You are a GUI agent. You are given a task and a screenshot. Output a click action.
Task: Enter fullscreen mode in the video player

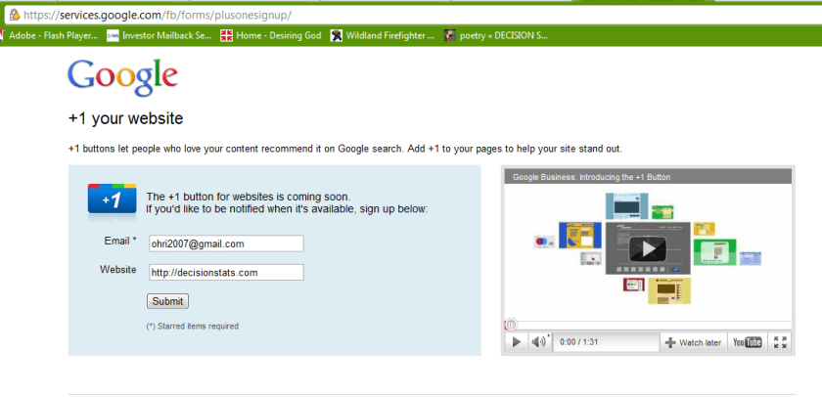tap(780, 342)
